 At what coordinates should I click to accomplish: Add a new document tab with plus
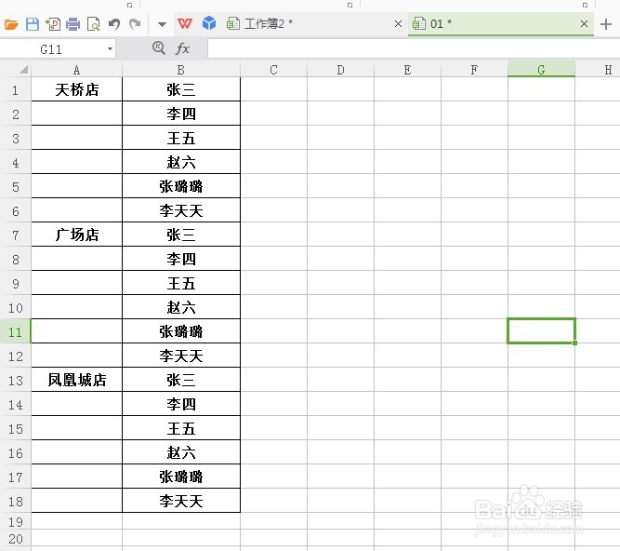(606, 24)
